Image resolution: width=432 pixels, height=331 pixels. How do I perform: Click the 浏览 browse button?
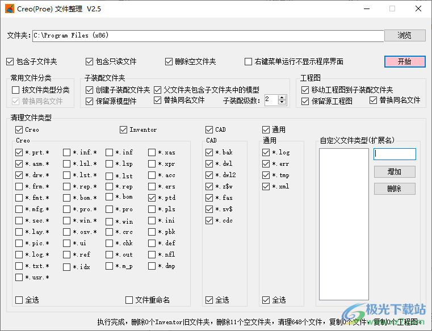click(405, 35)
